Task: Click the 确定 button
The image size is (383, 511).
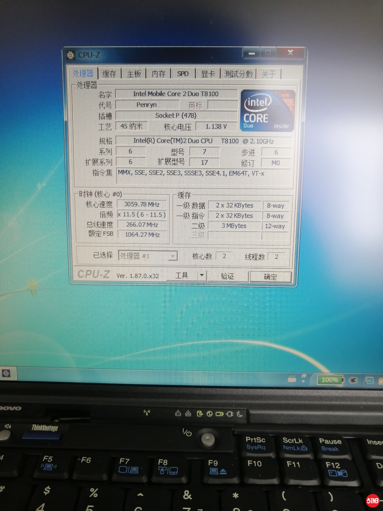Action: [x=270, y=277]
